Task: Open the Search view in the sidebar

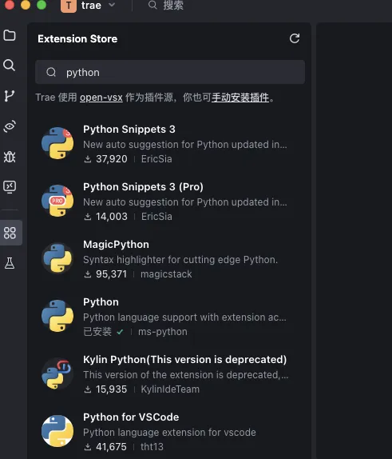Action: tap(10, 66)
